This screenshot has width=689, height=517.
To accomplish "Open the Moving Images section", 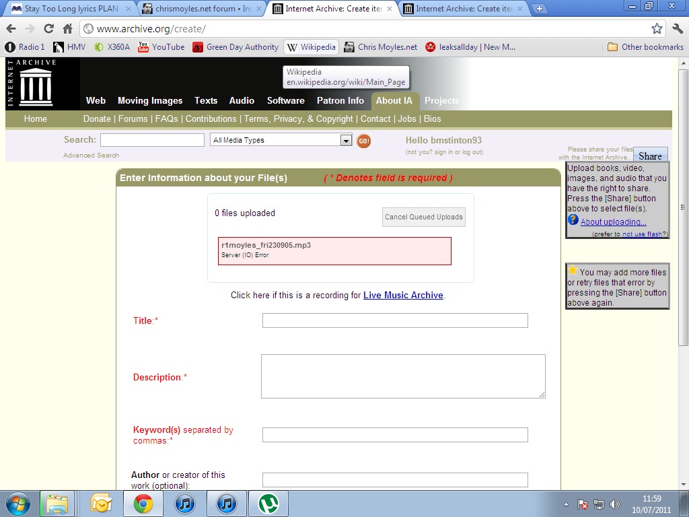I will tap(150, 100).
